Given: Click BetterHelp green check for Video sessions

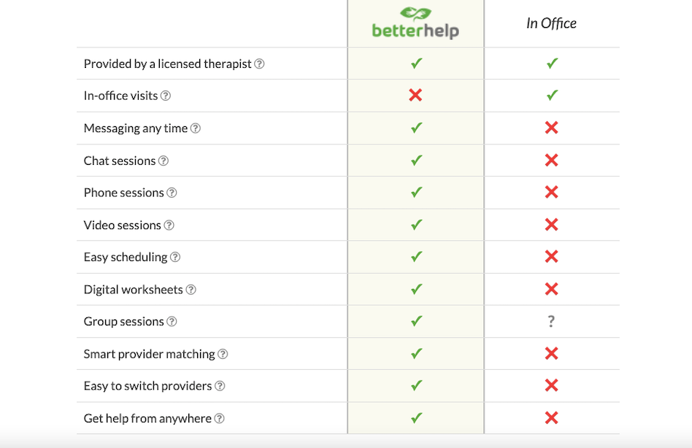Looking at the screenshot, I should [416, 225].
